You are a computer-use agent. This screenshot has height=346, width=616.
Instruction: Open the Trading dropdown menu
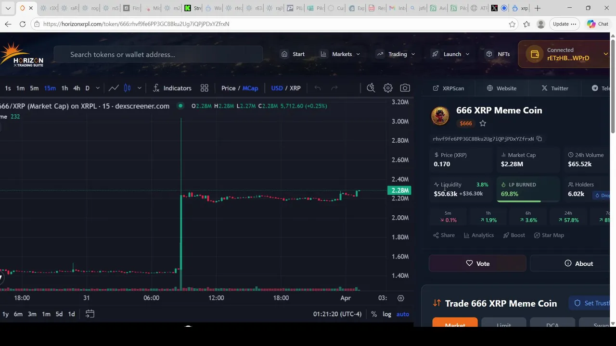coord(396,54)
